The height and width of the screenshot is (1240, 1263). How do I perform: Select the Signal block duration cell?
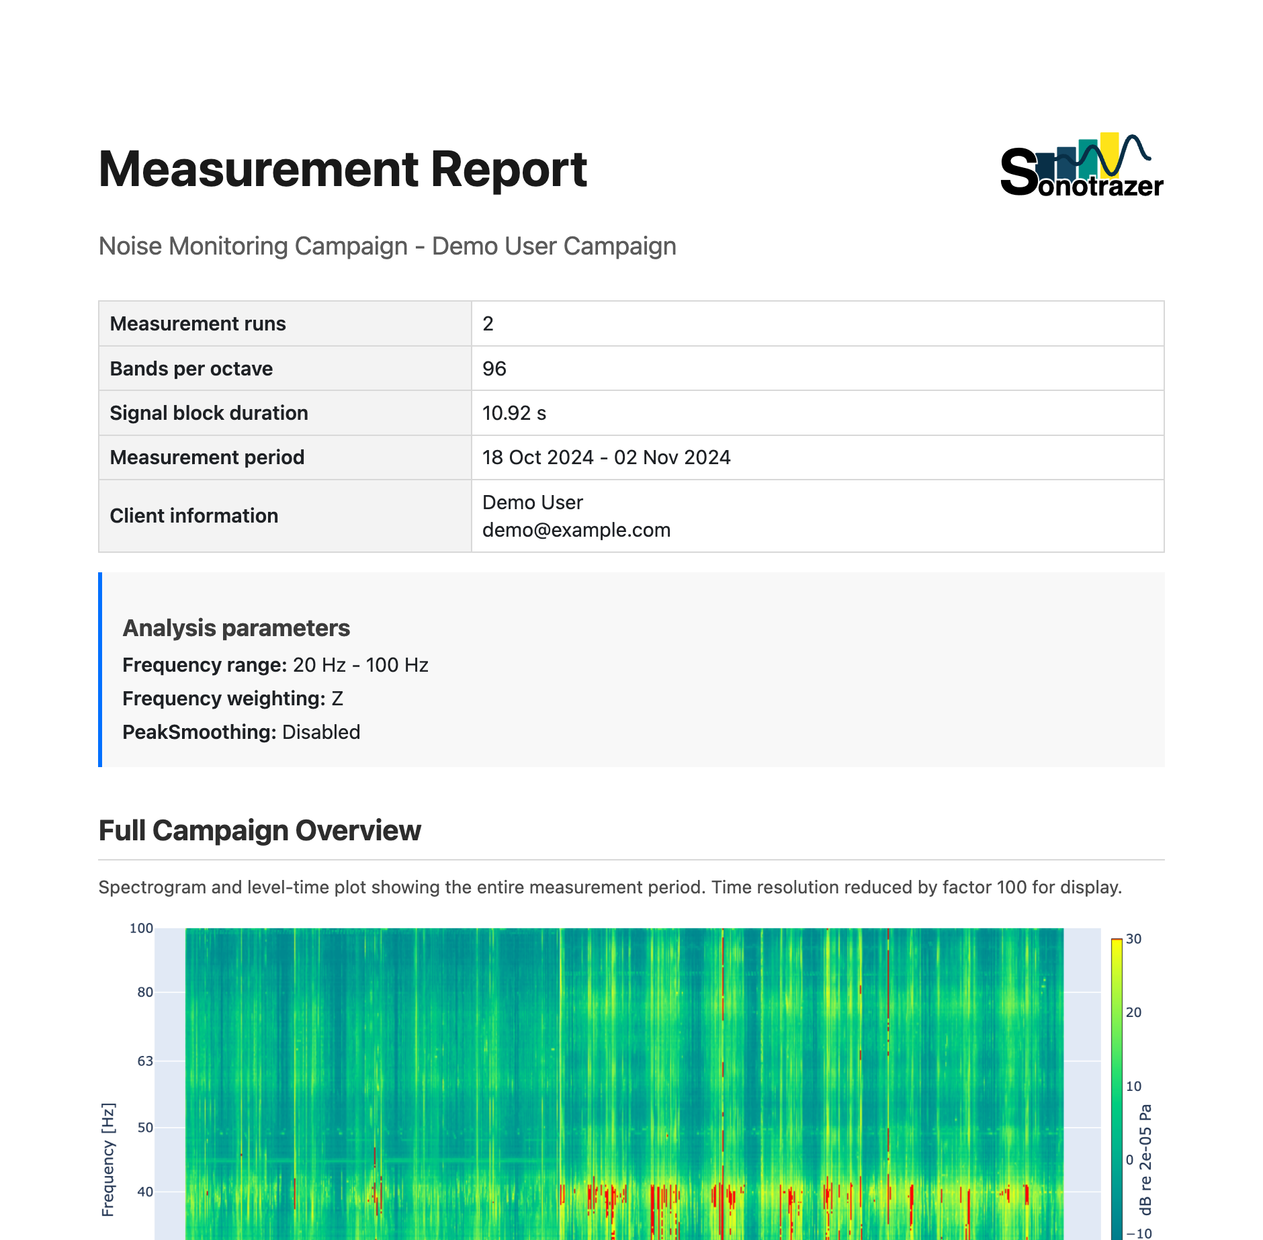[x=209, y=412]
